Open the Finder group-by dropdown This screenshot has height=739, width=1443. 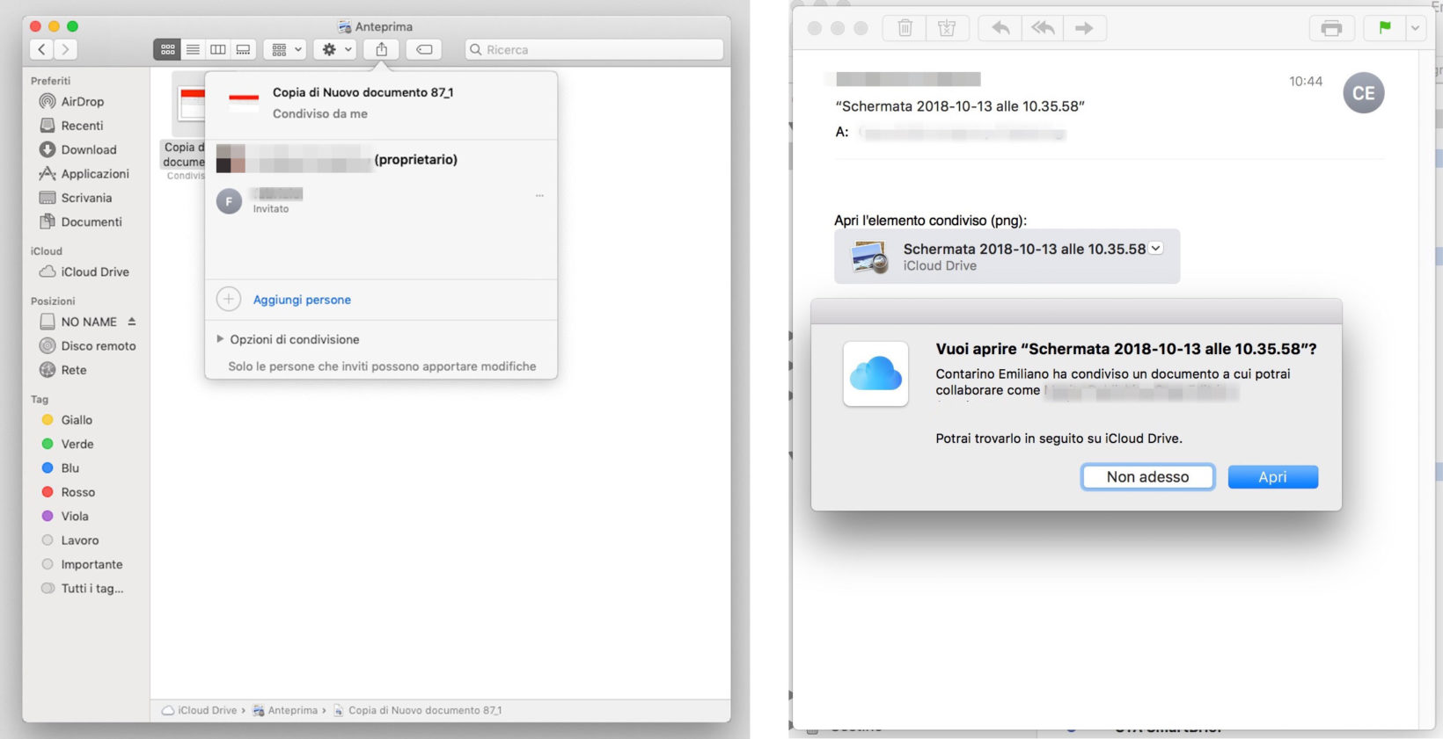pyautogui.click(x=286, y=50)
